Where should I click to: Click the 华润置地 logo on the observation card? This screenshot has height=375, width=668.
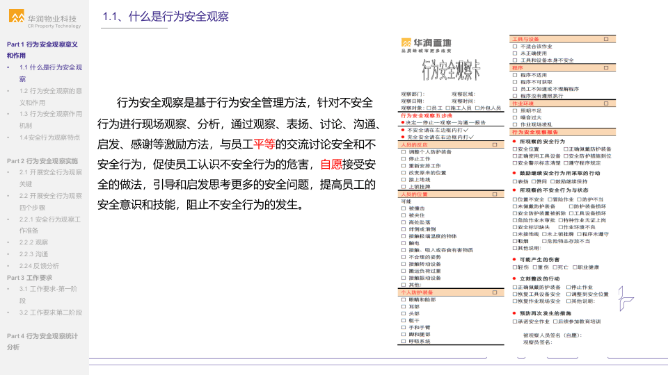click(426, 45)
